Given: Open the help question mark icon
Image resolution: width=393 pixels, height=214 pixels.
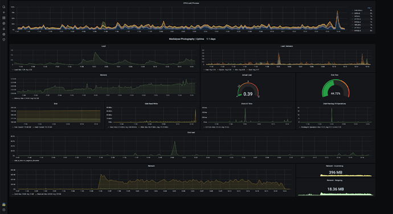Looking at the screenshot, I should click(4, 210).
